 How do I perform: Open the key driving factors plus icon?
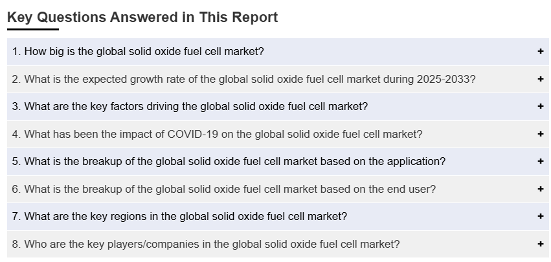pyautogui.click(x=540, y=106)
